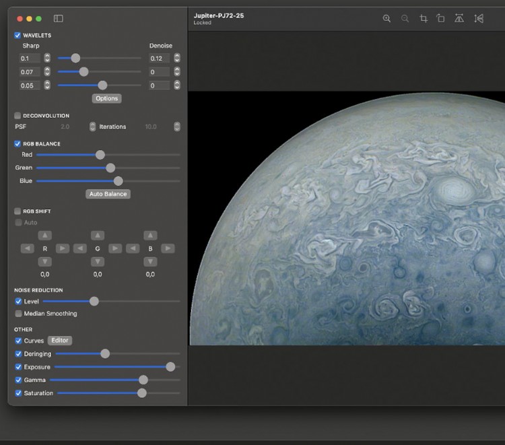Click the flip vertical icon
The height and width of the screenshot is (445, 505).
pyautogui.click(x=479, y=19)
